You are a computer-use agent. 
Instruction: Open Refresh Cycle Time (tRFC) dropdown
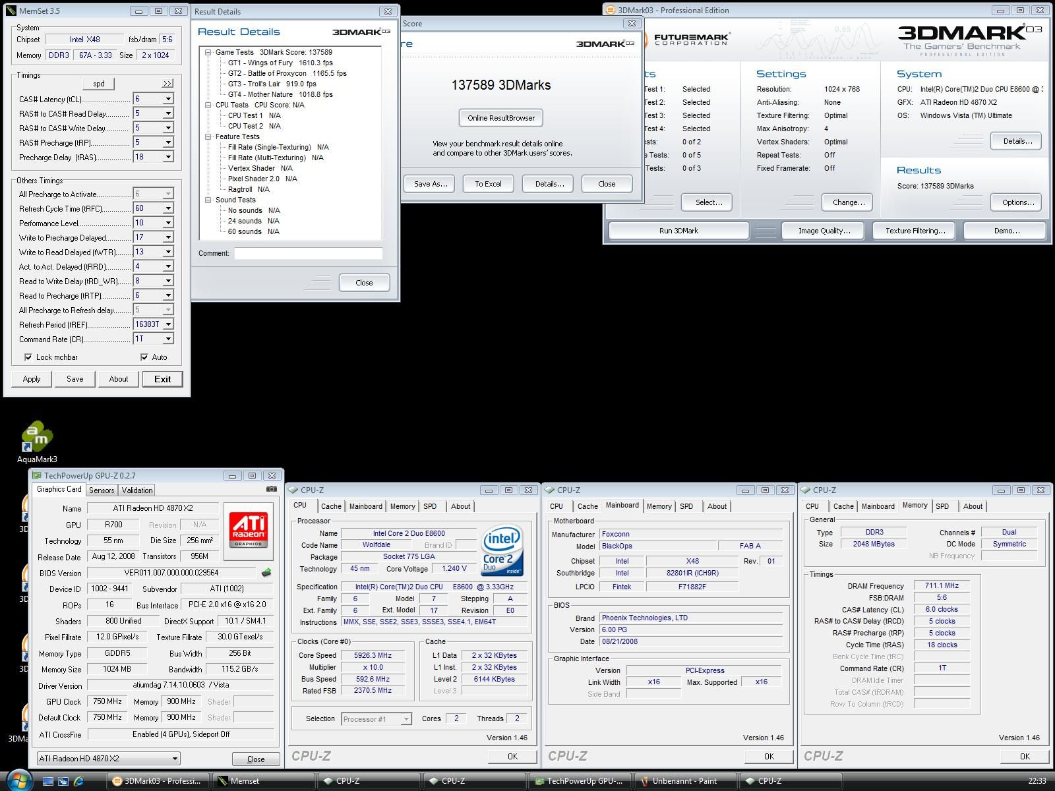point(167,208)
